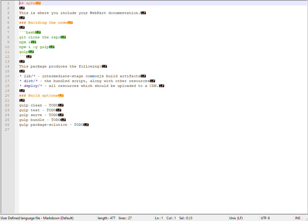The height and width of the screenshot is (221, 308).
Task: Click the 'deploy/*' CDN bullet line
Action: click(89, 86)
